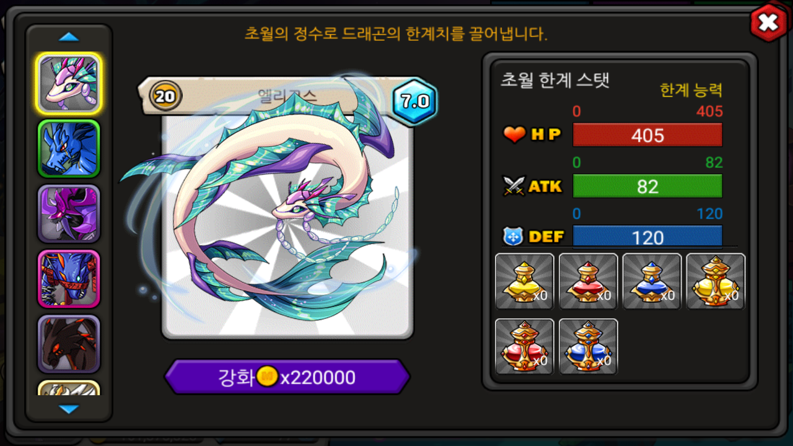
Task: Click the red heart HP icon
Action: click(514, 134)
